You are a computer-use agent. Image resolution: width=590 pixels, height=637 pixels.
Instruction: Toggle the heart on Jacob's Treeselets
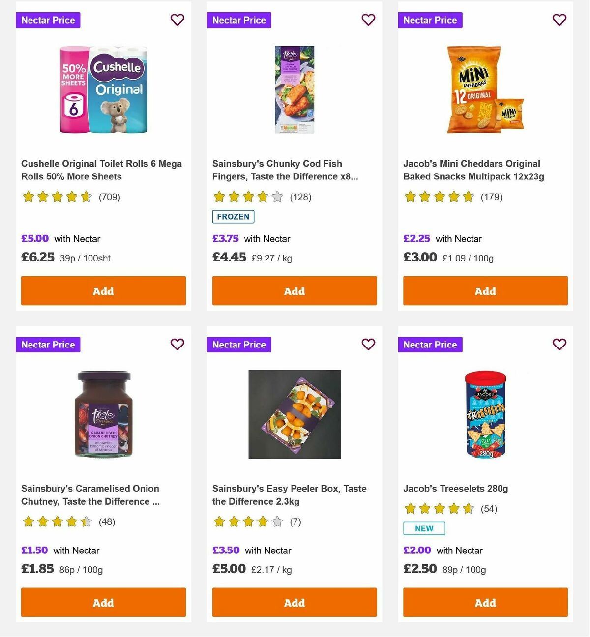pos(559,345)
